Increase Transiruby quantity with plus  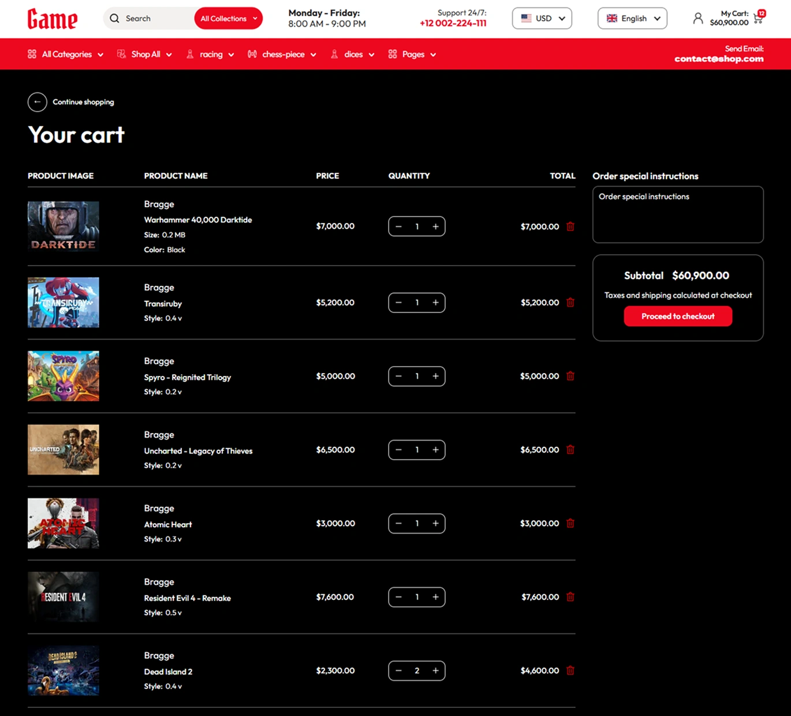coord(435,303)
